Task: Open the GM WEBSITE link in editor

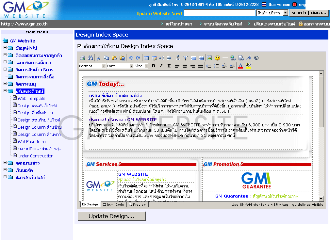Action: pyautogui.click(x=133, y=174)
